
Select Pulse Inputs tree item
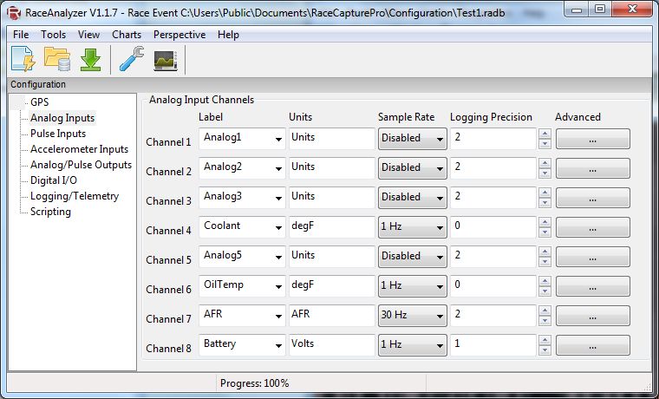[x=58, y=134]
